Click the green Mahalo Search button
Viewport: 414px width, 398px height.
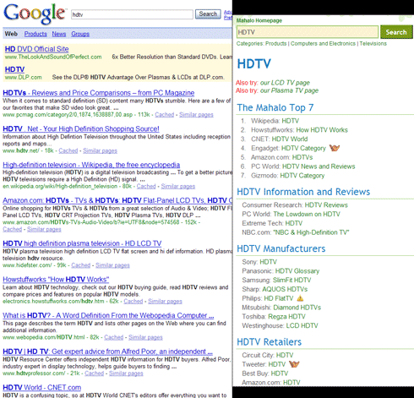point(396,32)
